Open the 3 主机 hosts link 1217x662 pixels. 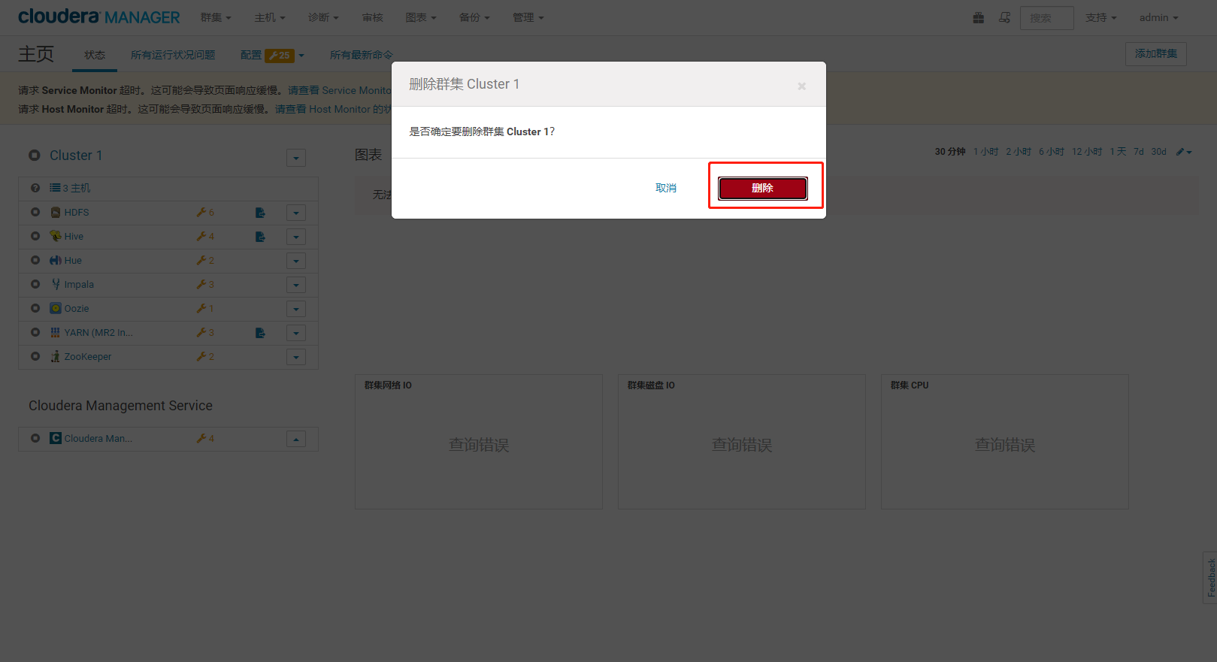tap(70, 188)
